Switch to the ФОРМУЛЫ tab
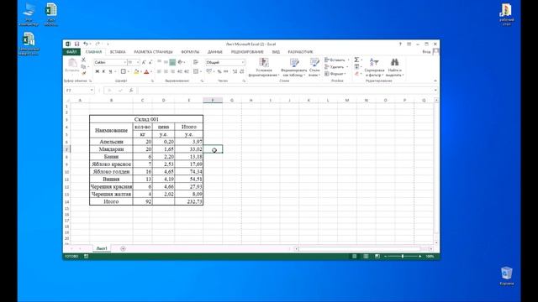Screen dimensions: 538x302 [190, 52]
